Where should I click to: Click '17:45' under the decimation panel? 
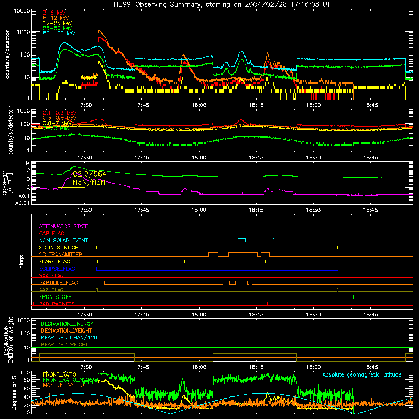click(x=141, y=367)
